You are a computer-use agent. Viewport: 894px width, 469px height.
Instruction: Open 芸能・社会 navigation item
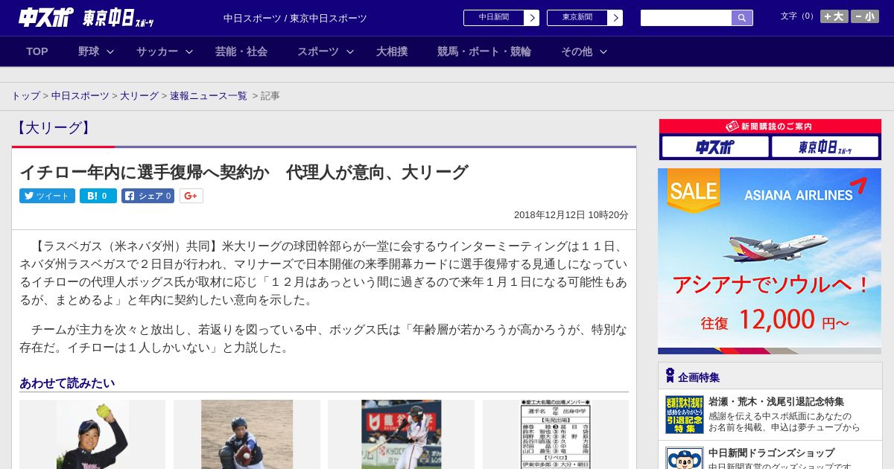pos(241,51)
